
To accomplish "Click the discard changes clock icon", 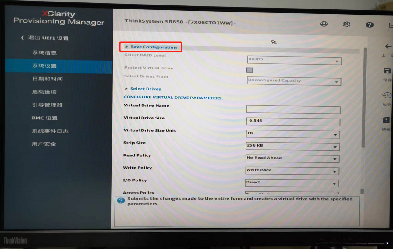I will click(387, 95).
